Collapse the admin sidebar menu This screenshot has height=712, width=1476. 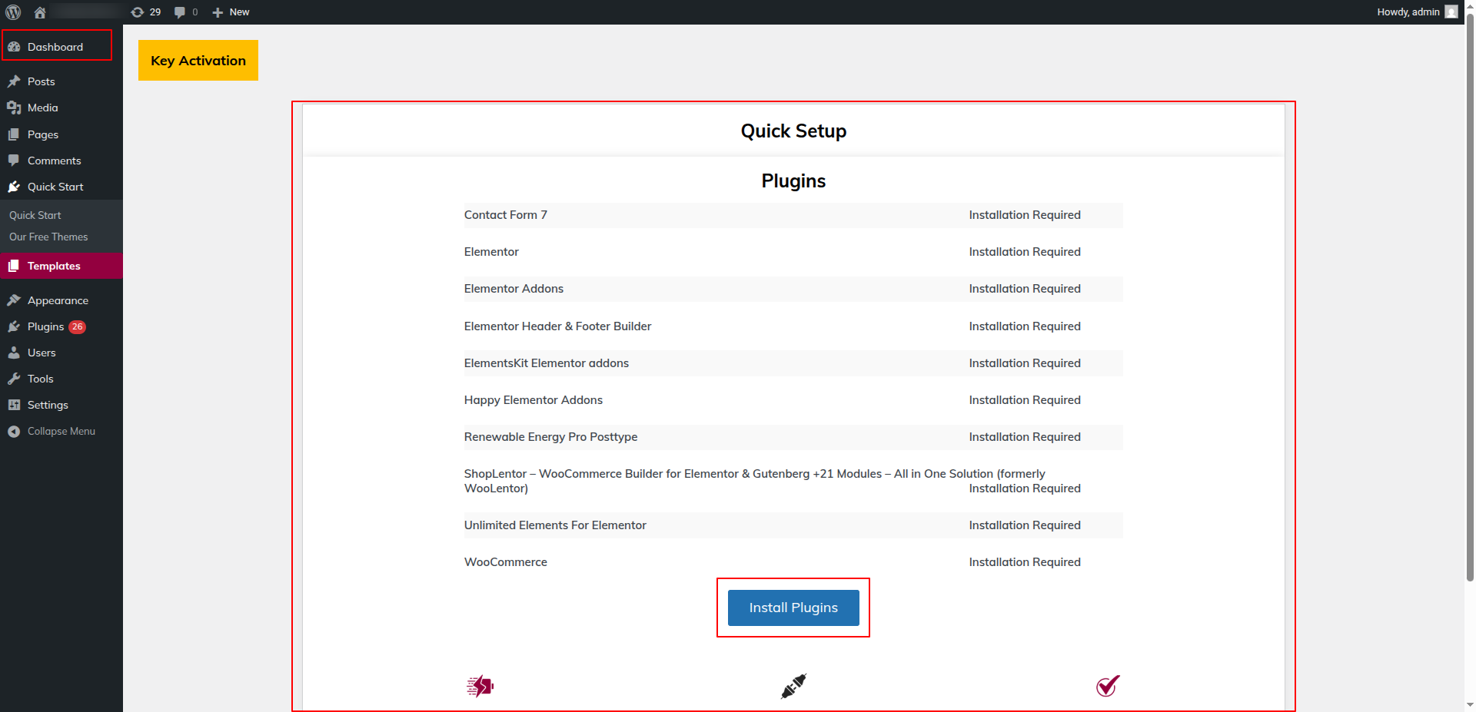coord(61,432)
